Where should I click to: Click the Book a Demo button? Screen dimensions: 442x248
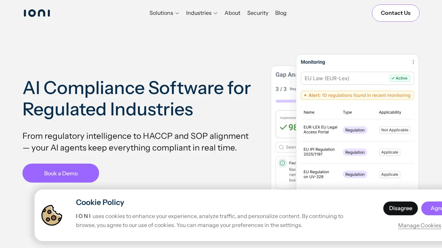point(61,173)
